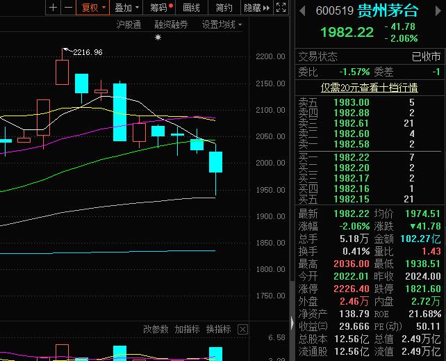Click 买一 price 1982.22
446x361 pixels.
[352, 157]
